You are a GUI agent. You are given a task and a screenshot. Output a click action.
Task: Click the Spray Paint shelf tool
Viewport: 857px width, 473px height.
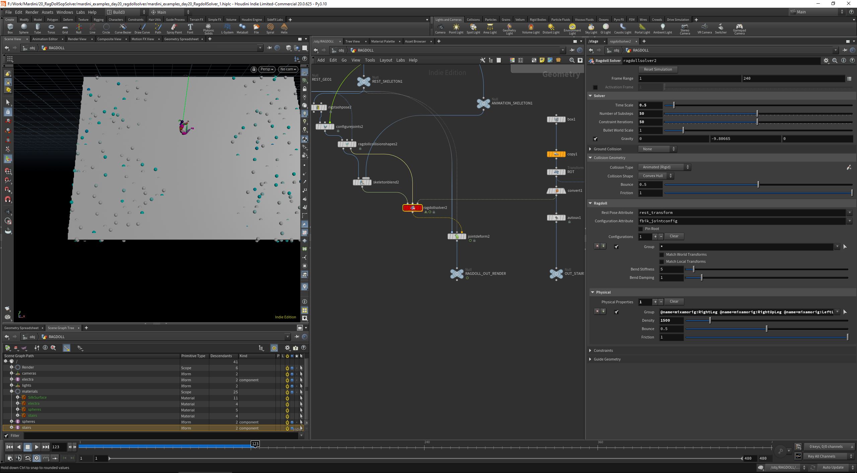[174, 28]
